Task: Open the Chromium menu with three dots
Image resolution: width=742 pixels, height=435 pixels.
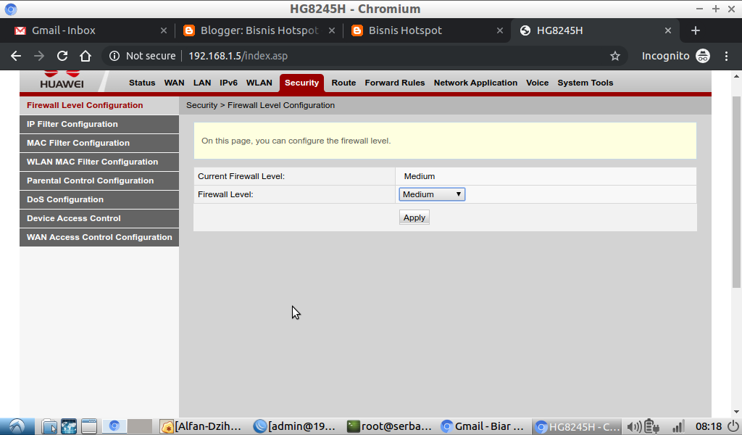Action: pyautogui.click(x=727, y=55)
